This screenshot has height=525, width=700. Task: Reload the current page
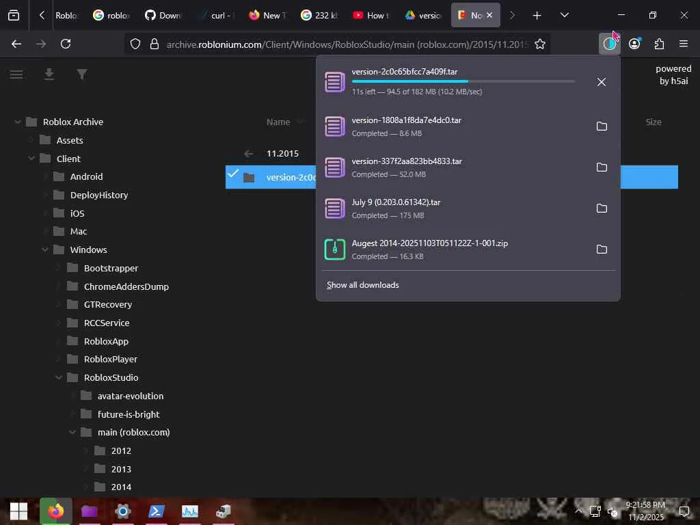66,44
